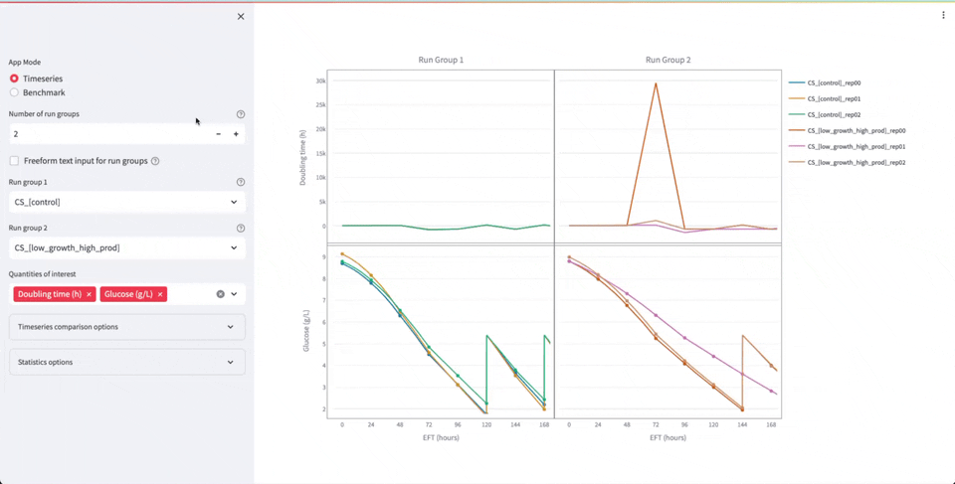The height and width of the screenshot is (484, 955).
Task: Open the three-dot app menu
Action: tap(943, 15)
